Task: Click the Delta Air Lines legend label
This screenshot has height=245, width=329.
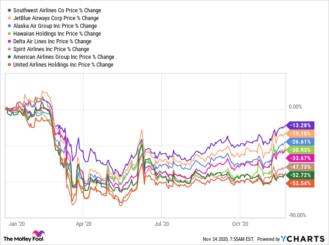Action: coord(53,41)
